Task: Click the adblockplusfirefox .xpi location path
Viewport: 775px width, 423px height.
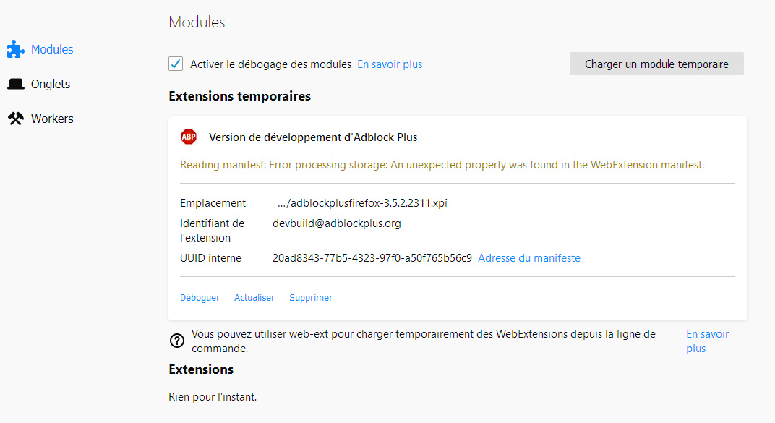Action: click(362, 203)
